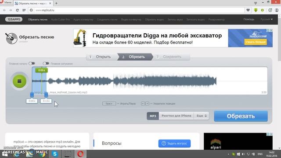Click the left blue trim handle
This screenshot has width=281, height=158.
click(32, 95)
